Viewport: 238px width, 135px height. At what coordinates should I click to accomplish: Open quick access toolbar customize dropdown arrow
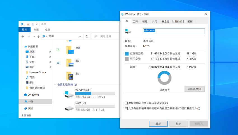pos(37,24)
